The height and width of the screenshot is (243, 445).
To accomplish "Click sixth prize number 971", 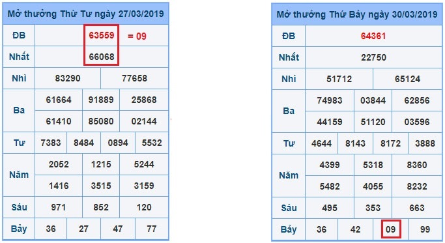I will click(58, 207).
